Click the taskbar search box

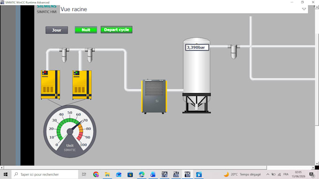tap(45, 174)
